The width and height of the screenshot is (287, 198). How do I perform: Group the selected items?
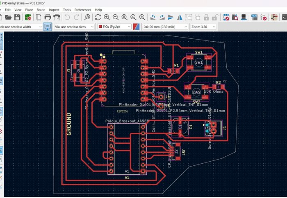point(189,17)
